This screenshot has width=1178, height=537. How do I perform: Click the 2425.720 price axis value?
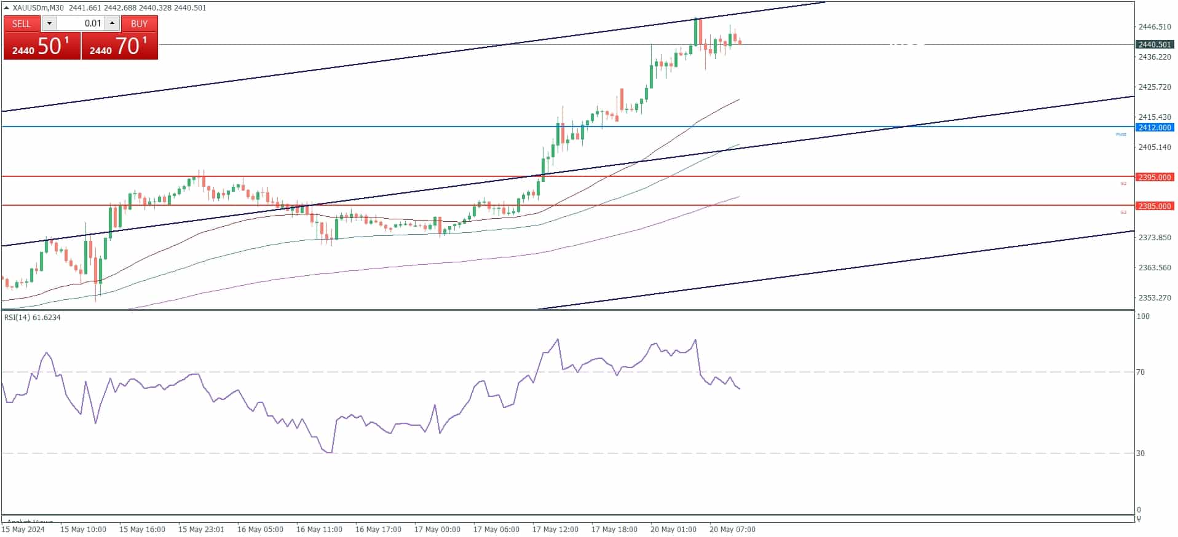tap(1155, 87)
